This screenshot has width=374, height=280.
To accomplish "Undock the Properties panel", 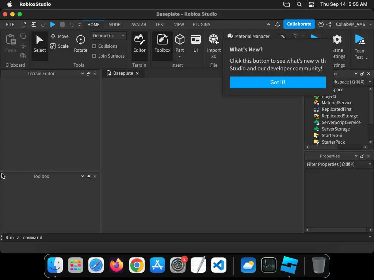I will coord(362,156).
